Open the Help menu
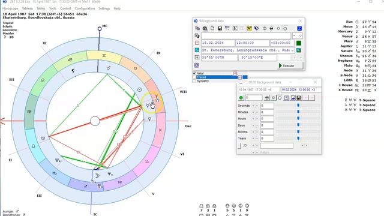 [117, 8]
